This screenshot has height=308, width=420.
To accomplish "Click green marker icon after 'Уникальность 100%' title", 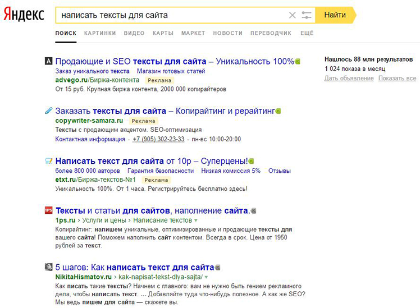I will [x=298, y=62].
